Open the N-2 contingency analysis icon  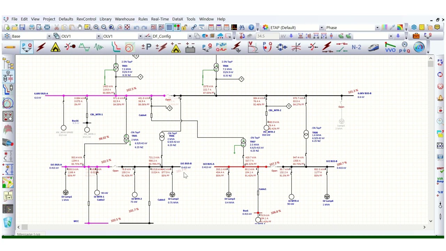(356, 47)
